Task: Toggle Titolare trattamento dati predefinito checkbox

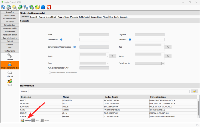Action: [50, 73]
